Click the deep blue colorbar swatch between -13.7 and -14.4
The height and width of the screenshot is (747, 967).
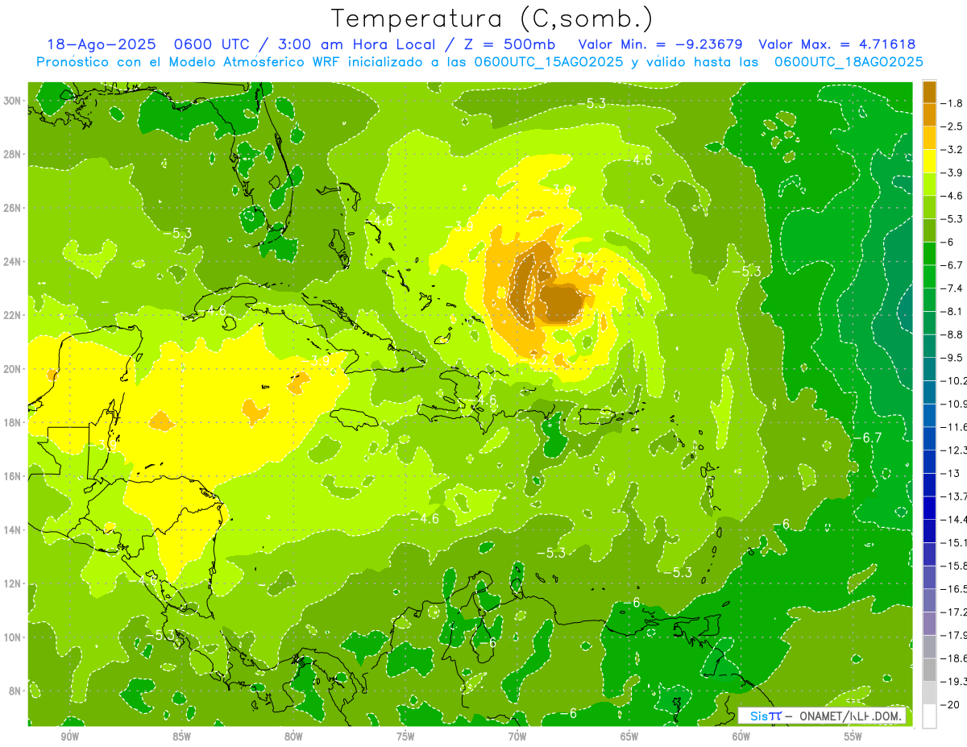(929, 508)
